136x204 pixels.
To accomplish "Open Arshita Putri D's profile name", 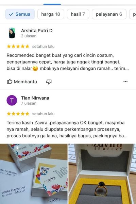I will click(37, 31).
